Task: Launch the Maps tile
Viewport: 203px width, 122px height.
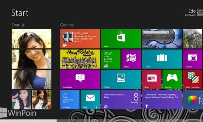Action: click(x=131, y=59)
